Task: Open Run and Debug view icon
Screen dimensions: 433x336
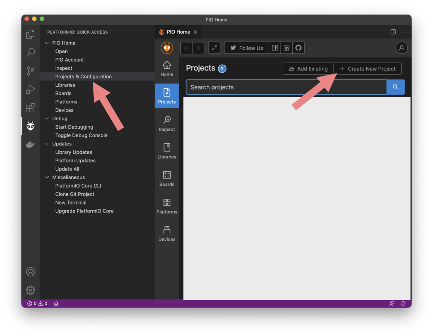Action: click(30, 89)
